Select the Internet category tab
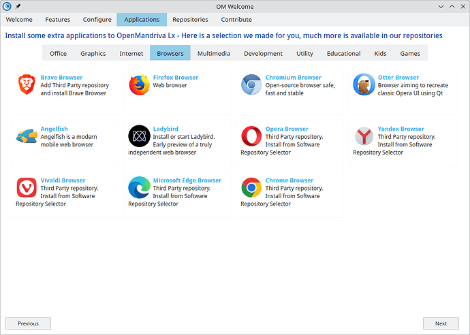The image size is (470, 335). coord(131,53)
